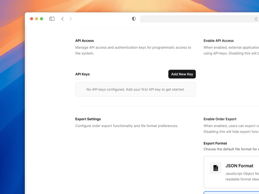Click the JSON Format card title text
Screen dimensions: 259x194
pos(239,166)
